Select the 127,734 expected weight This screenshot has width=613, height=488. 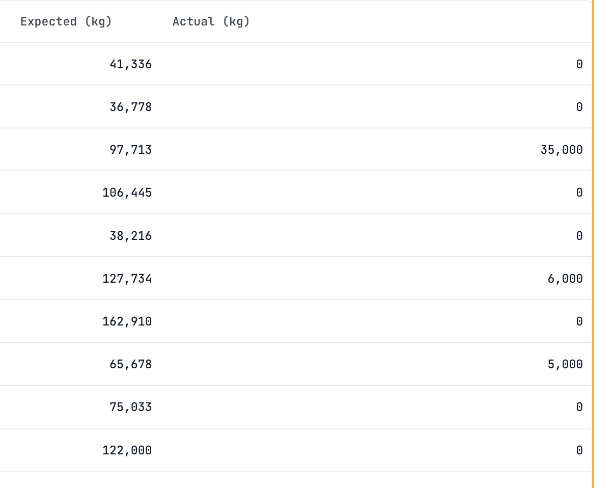coord(127,279)
